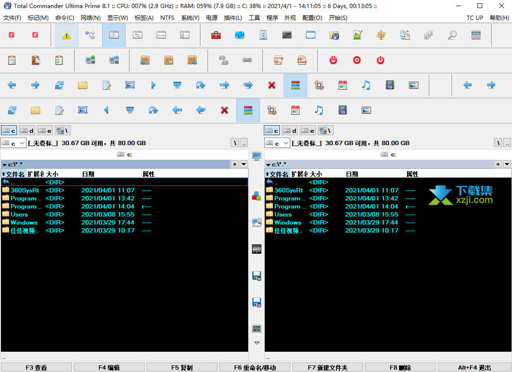Switch right panel to drive d
Image resolution: width=512 pixels, height=372 pixels.
[290, 130]
